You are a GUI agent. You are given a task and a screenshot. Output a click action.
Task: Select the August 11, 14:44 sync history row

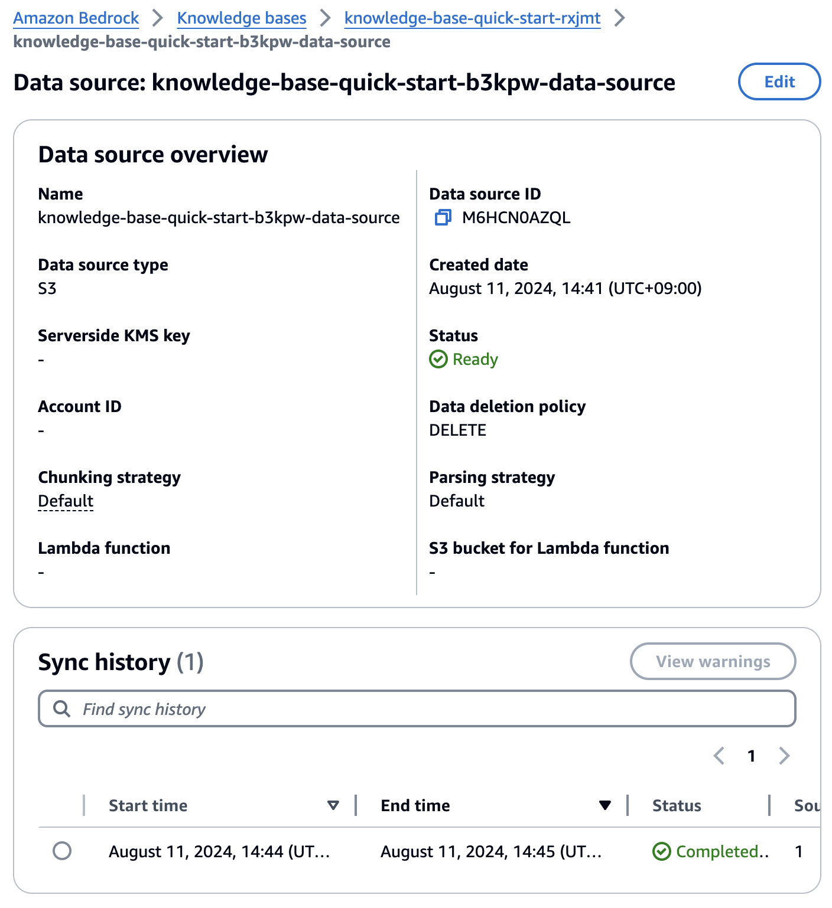[x=62, y=851]
